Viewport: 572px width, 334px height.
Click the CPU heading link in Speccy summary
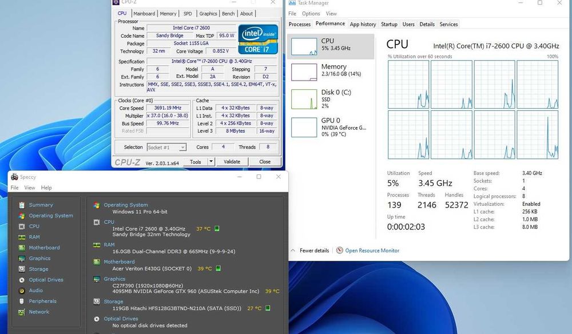pos(109,222)
